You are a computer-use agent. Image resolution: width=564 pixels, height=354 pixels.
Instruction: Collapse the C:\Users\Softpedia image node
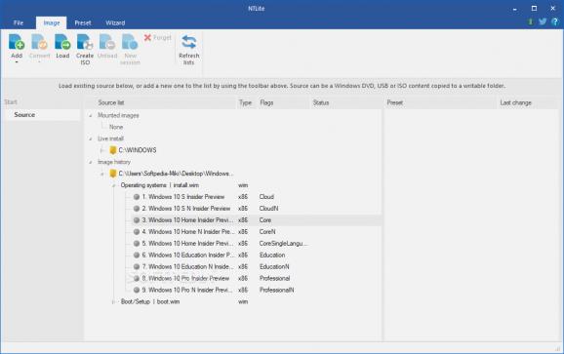[x=102, y=174]
